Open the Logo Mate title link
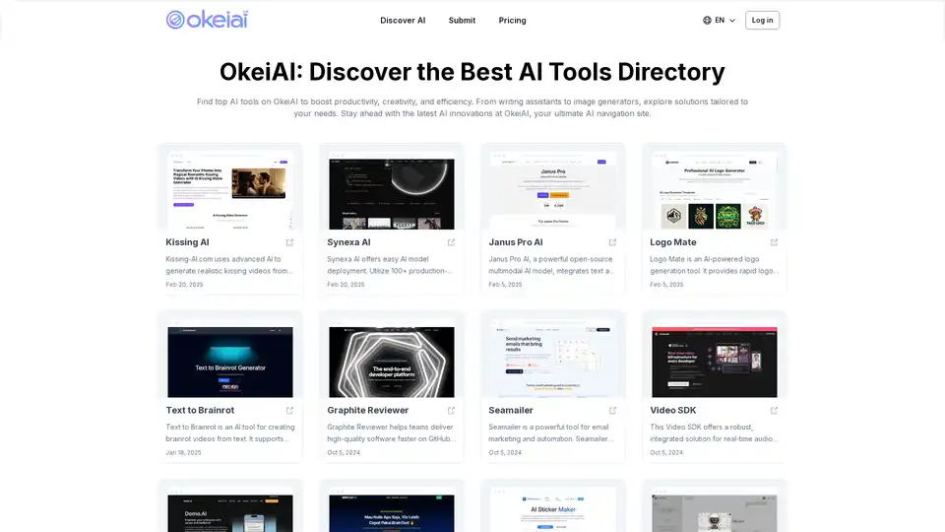945x532 pixels. pos(673,242)
